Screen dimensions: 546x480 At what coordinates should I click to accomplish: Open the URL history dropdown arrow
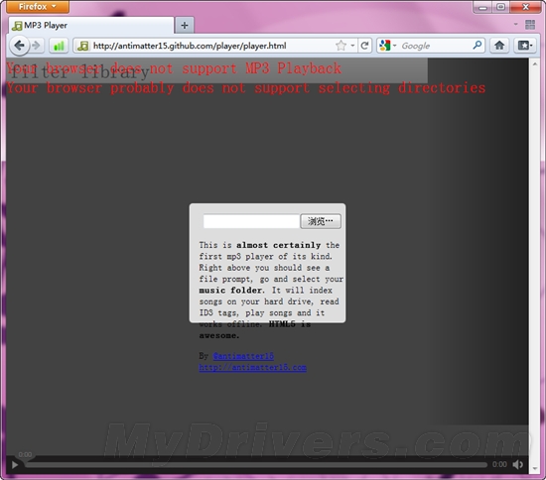[x=352, y=46]
